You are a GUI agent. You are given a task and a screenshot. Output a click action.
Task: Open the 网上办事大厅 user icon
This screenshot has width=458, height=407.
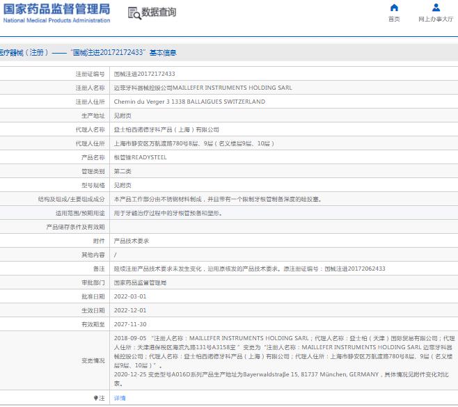click(x=436, y=8)
